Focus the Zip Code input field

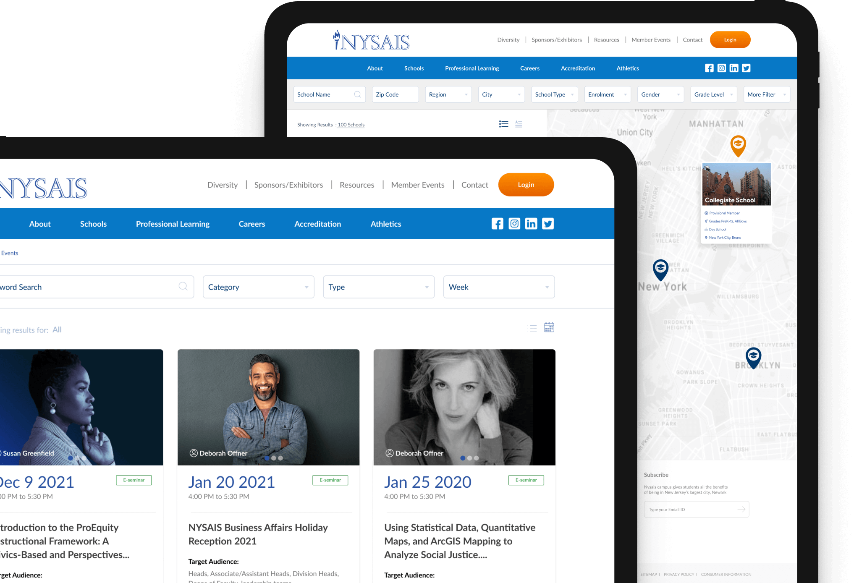pyautogui.click(x=395, y=94)
